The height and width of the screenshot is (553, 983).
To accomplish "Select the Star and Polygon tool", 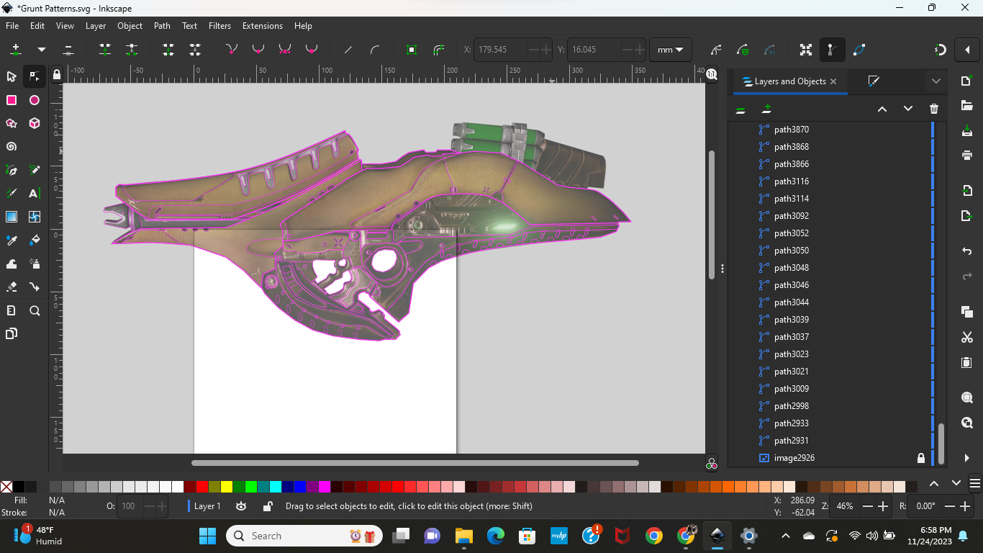I will pyautogui.click(x=12, y=124).
